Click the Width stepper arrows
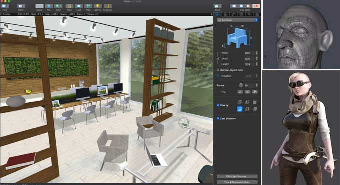The height and width of the screenshot is (185, 340). [256, 53]
